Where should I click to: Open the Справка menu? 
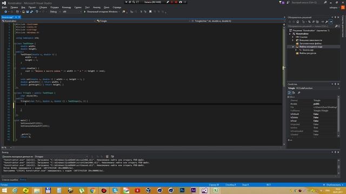point(117,7)
